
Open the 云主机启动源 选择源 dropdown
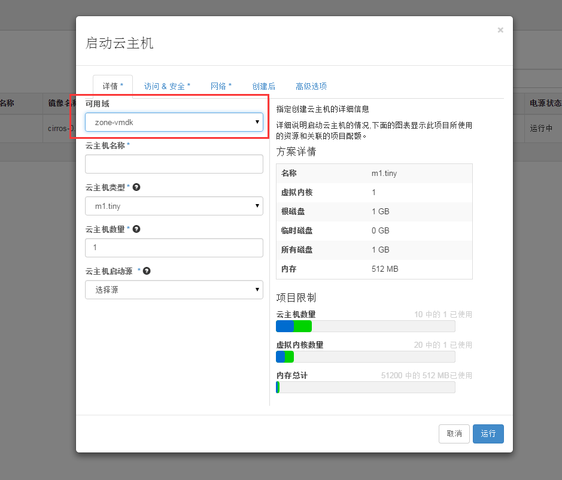[x=174, y=290]
